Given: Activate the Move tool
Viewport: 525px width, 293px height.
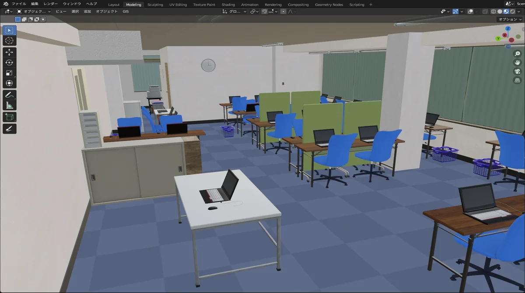Looking at the screenshot, I should (x=9, y=52).
